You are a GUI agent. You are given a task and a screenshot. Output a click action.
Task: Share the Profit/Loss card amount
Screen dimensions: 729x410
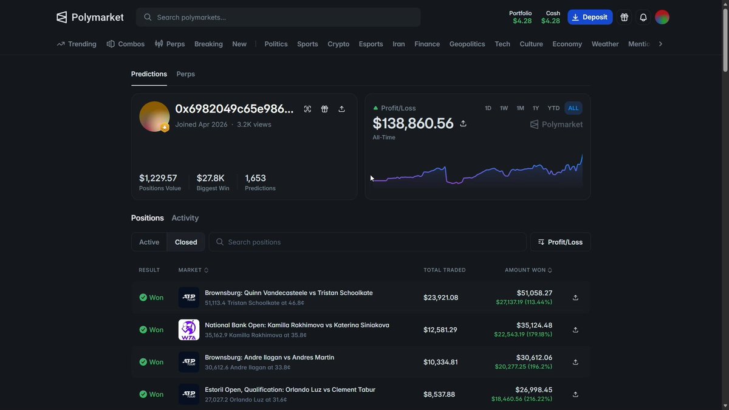[463, 123]
